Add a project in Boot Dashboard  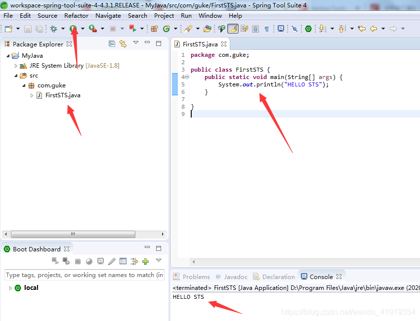pyautogui.click(x=145, y=261)
